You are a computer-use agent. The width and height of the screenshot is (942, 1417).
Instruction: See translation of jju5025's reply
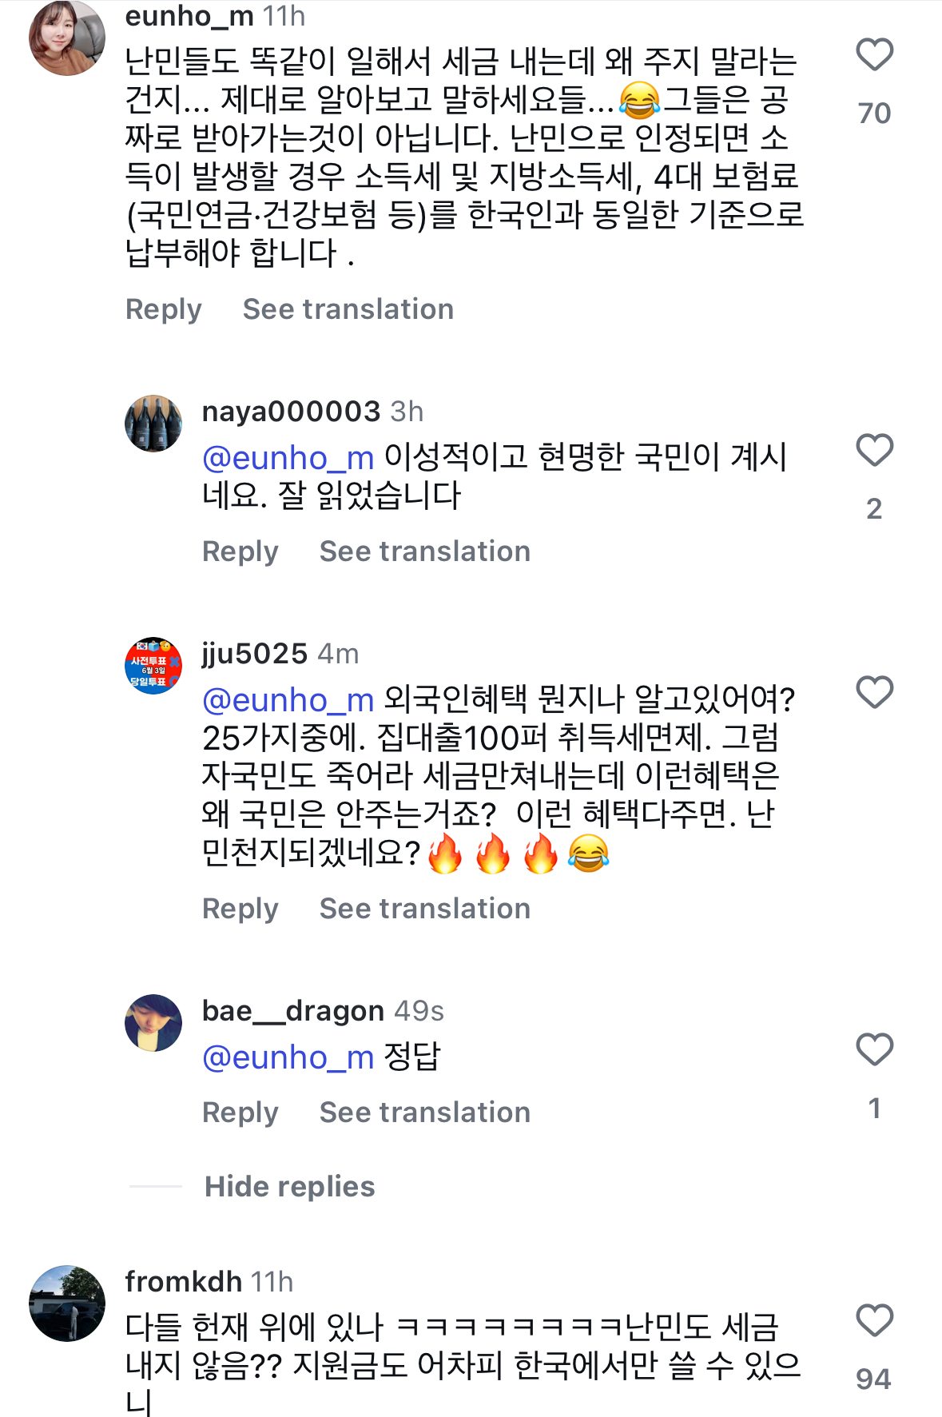[425, 909]
